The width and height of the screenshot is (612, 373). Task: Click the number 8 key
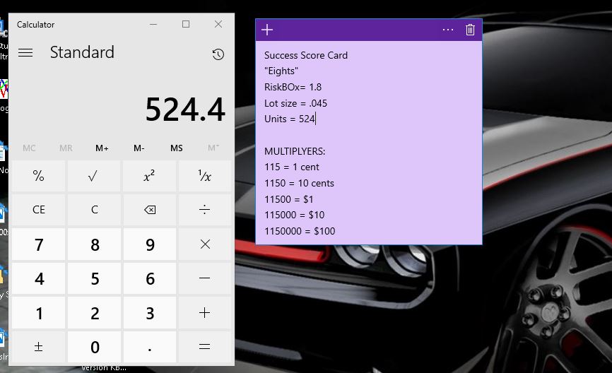click(x=95, y=244)
